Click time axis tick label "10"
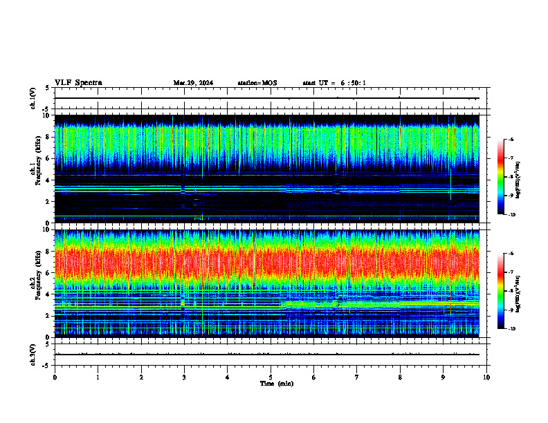Viewport: 548px width, 423px height. tap(486, 377)
